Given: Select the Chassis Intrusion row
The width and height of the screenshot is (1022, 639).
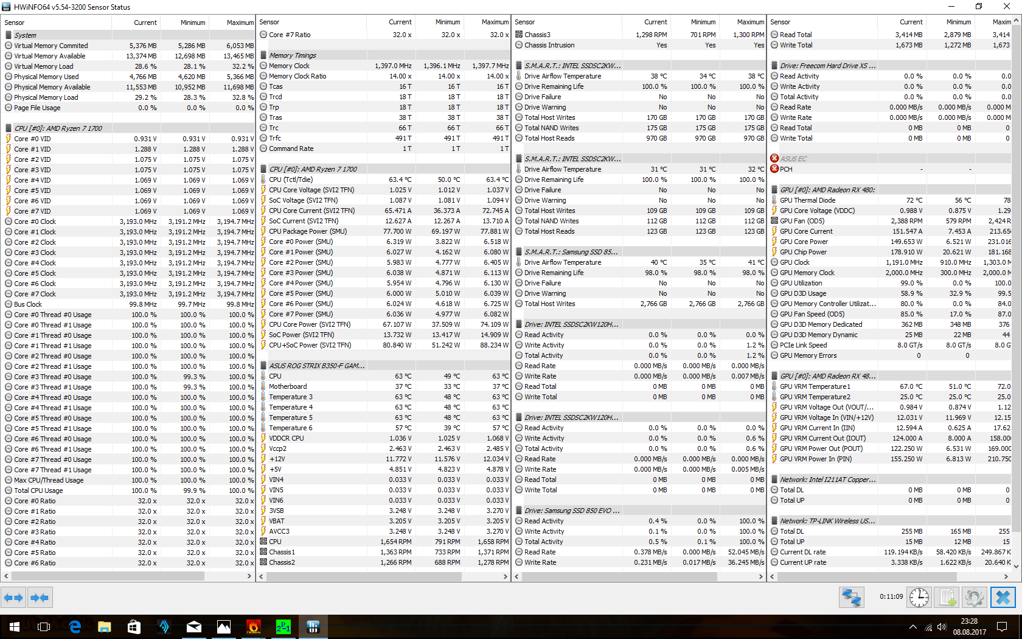Looking at the screenshot, I should [x=639, y=45].
